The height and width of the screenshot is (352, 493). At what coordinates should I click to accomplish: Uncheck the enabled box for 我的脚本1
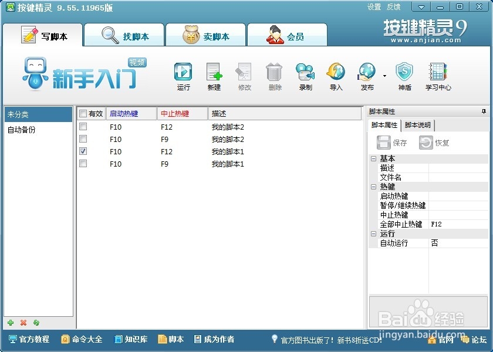click(82, 151)
